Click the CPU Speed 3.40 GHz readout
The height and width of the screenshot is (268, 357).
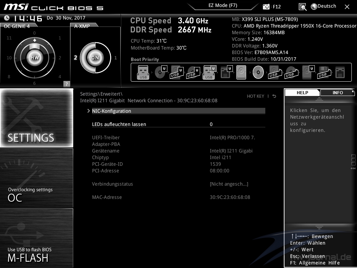pos(169,21)
